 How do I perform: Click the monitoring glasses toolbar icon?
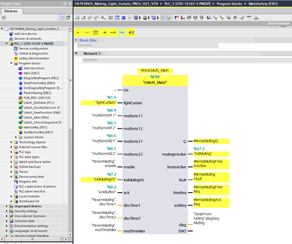coord(249,18)
